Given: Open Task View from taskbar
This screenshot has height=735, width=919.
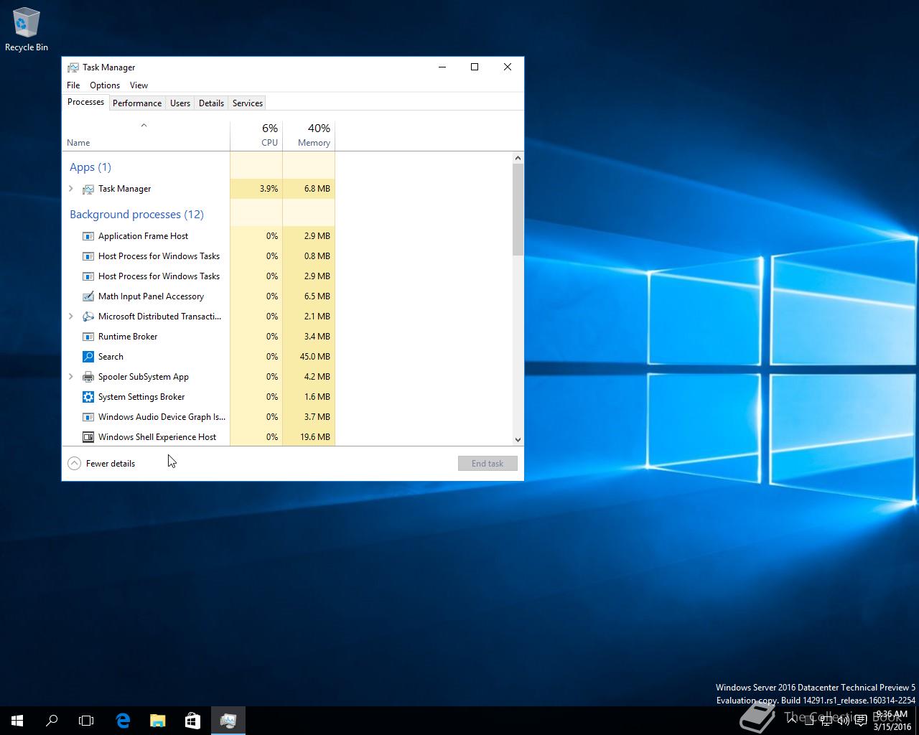Looking at the screenshot, I should [x=86, y=721].
